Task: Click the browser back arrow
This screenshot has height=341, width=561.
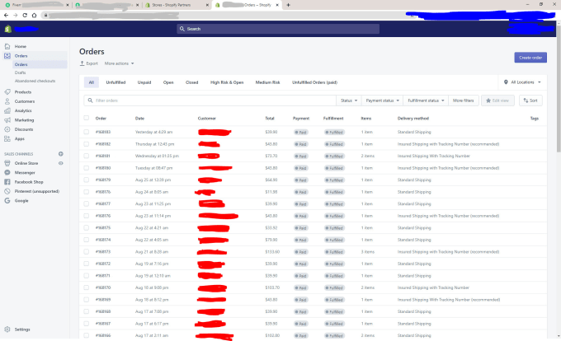Action: [6, 15]
